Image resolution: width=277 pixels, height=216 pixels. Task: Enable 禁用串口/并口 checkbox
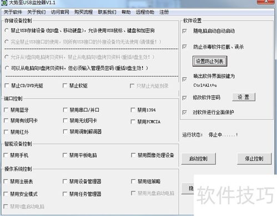click(x=65, y=110)
